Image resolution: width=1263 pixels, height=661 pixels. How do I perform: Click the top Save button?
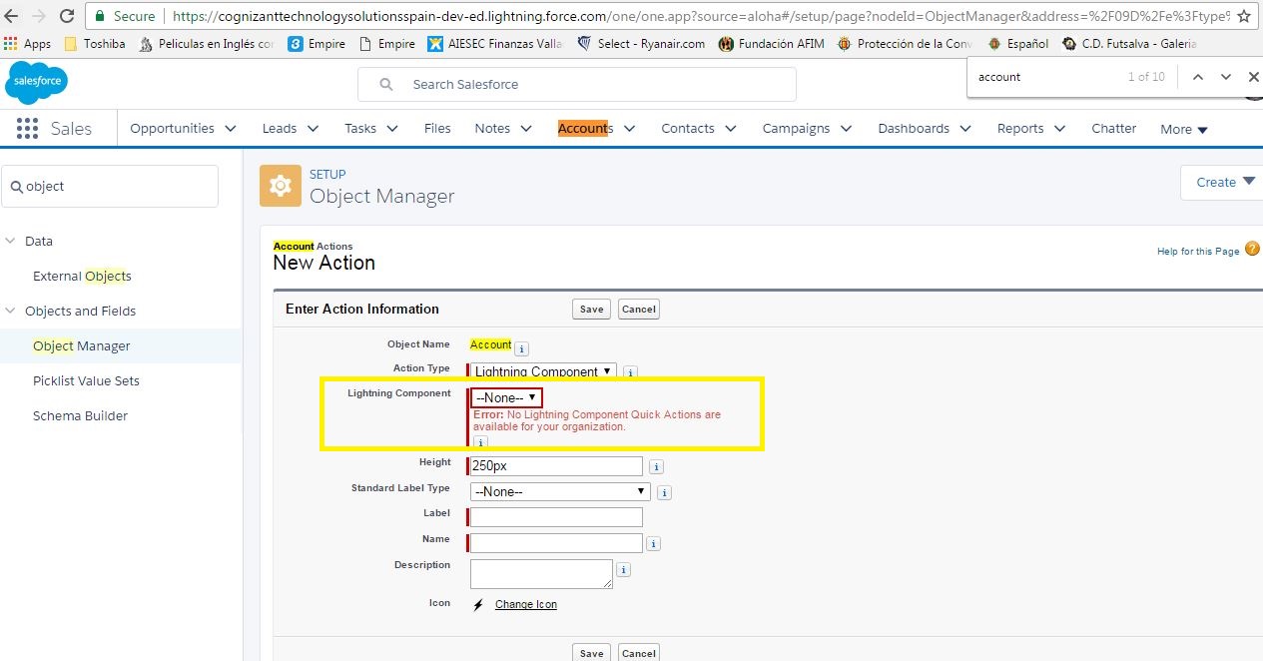pos(591,310)
